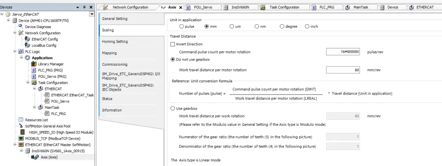Click the Task Configuration tree icon

click(x=34, y=83)
